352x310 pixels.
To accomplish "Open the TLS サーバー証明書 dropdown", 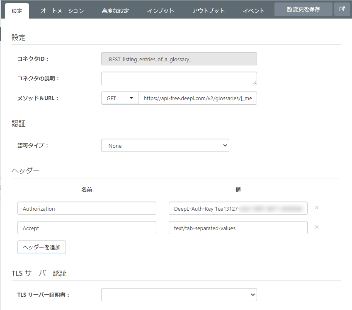I will tap(179, 294).
